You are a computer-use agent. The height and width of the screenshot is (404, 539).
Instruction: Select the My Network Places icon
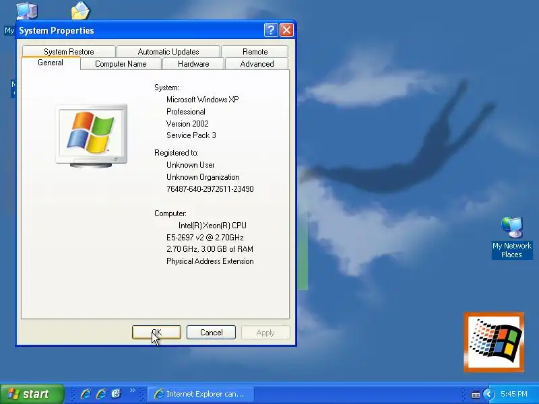pyautogui.click(x=512, y=228)
